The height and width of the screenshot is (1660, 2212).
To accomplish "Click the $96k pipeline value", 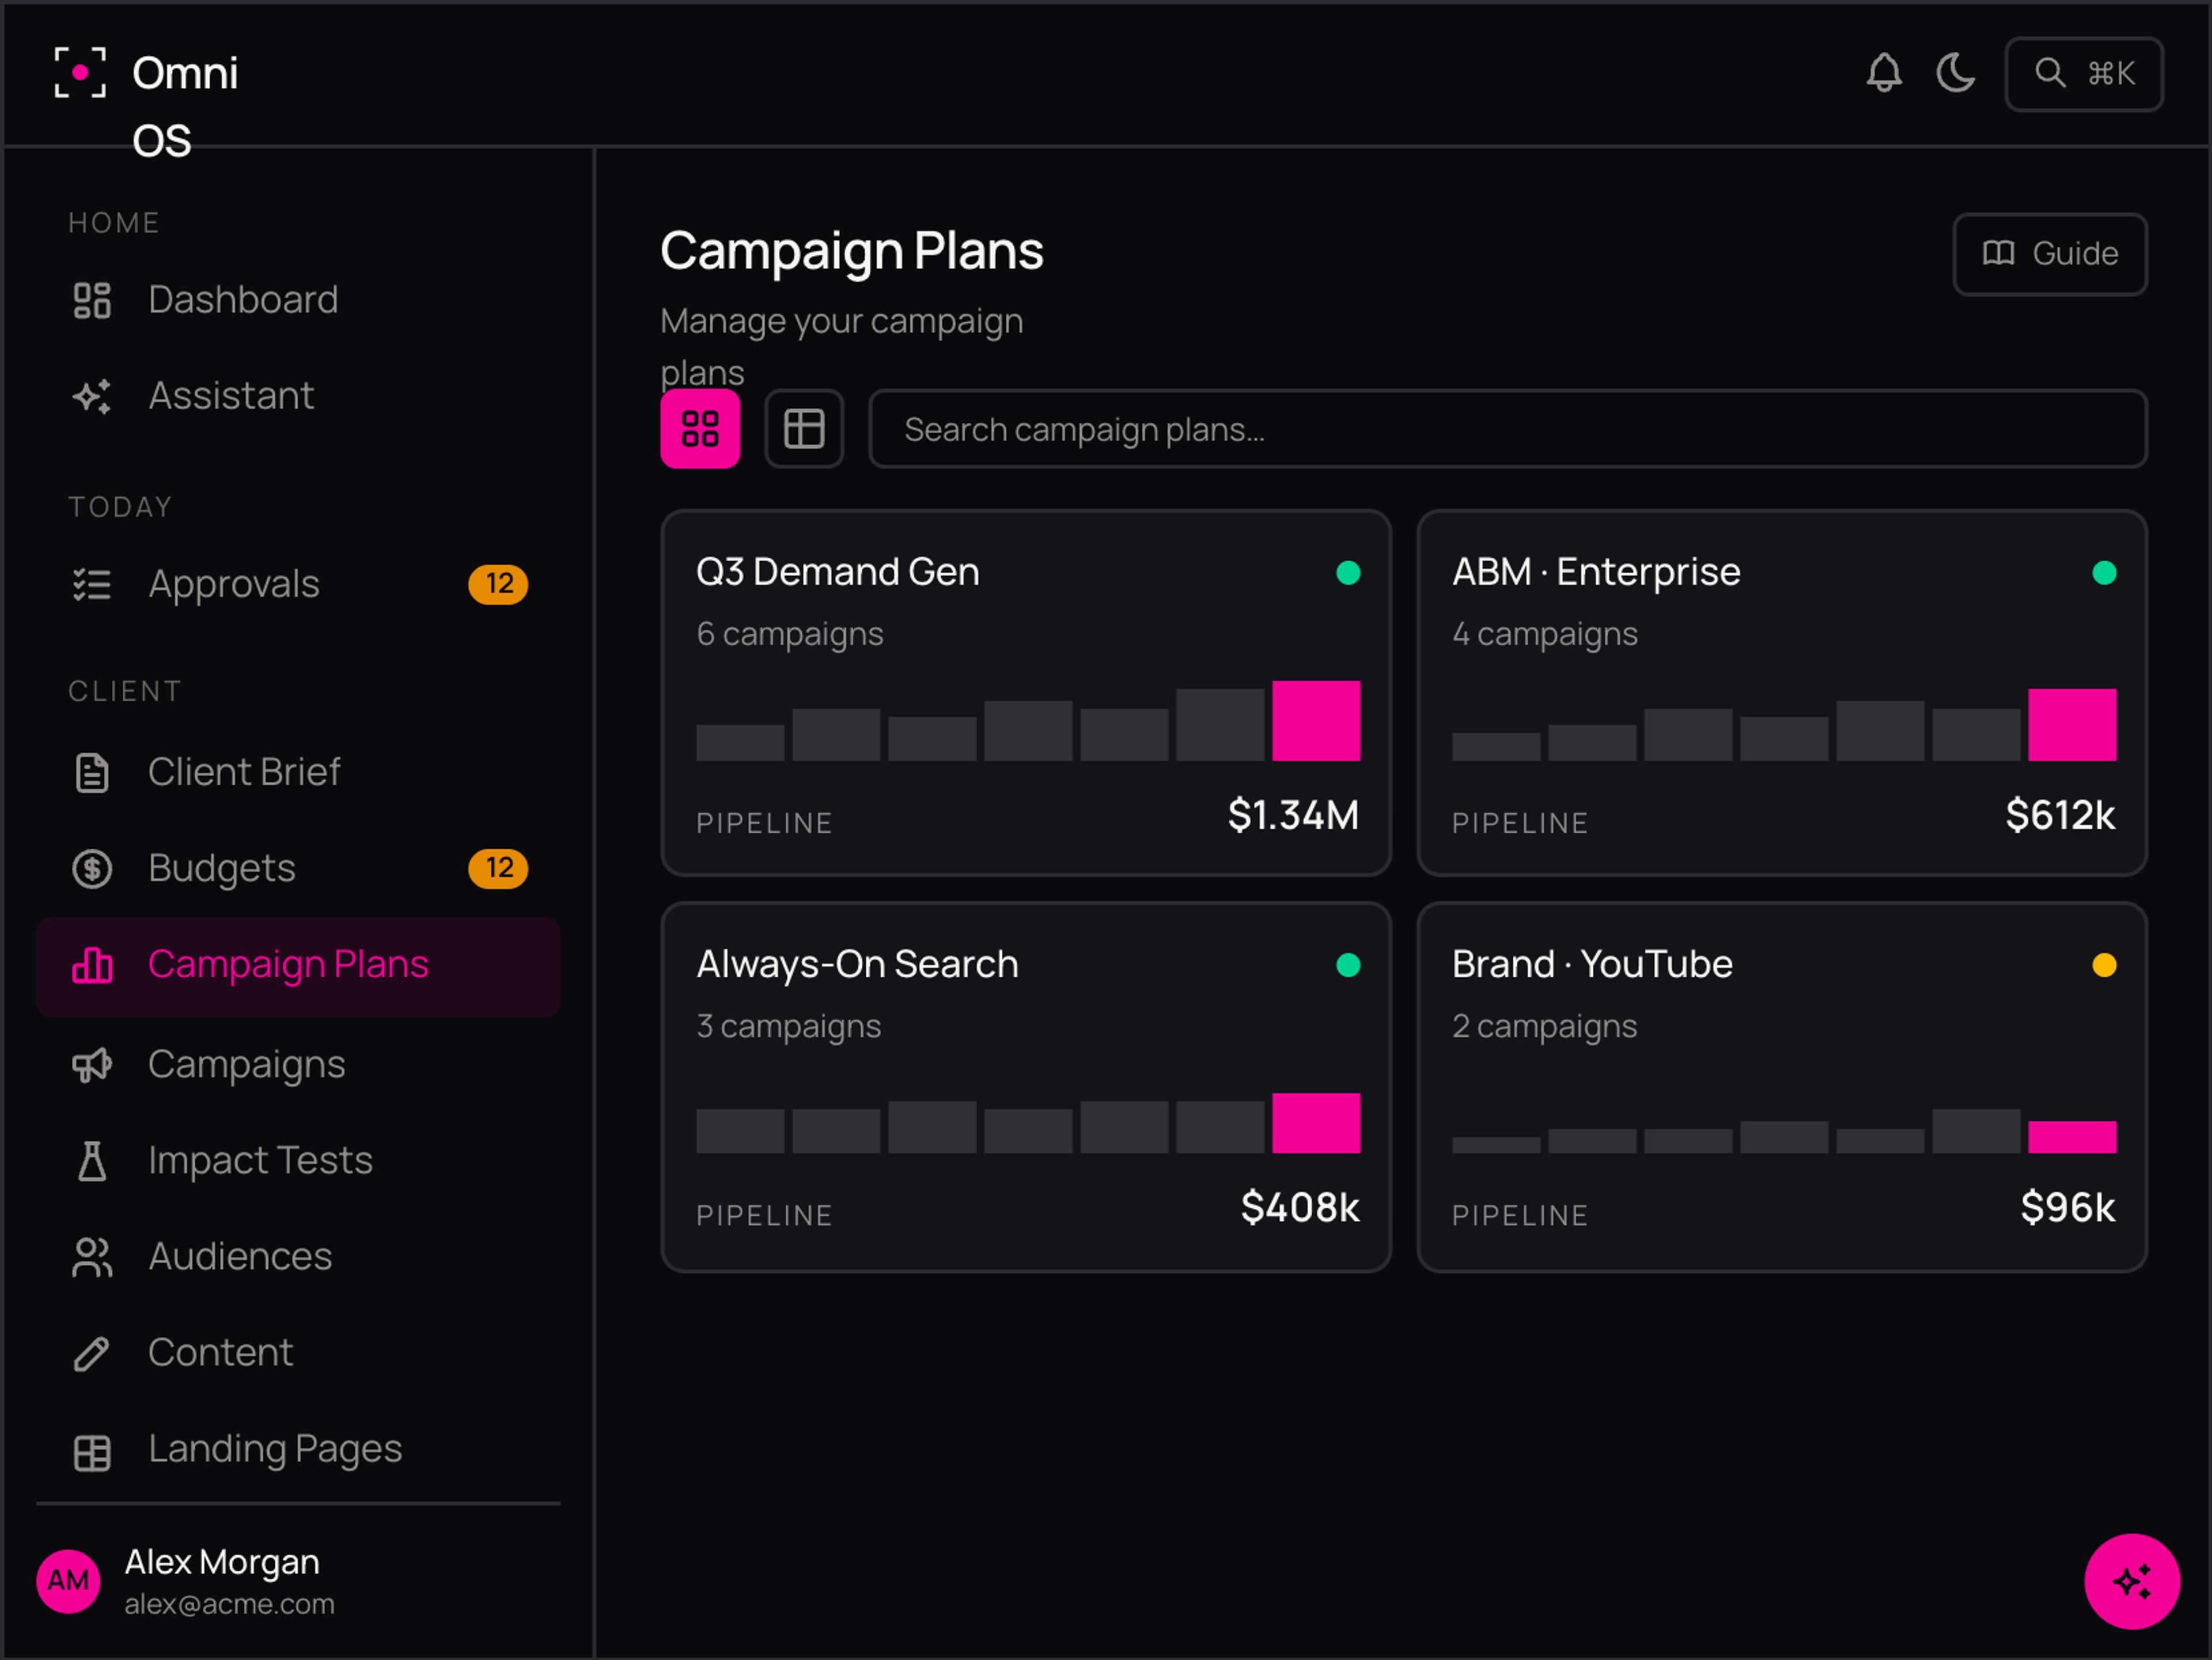I will (x=2068, y=1207).
